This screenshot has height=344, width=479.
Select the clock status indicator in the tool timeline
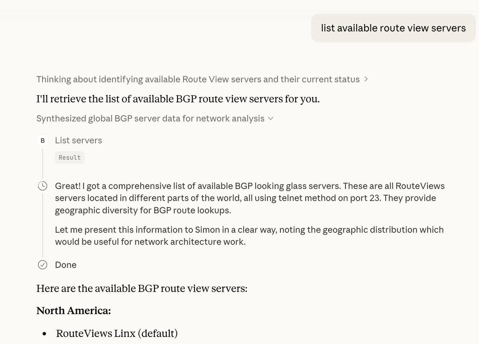(x=43, y=186)
